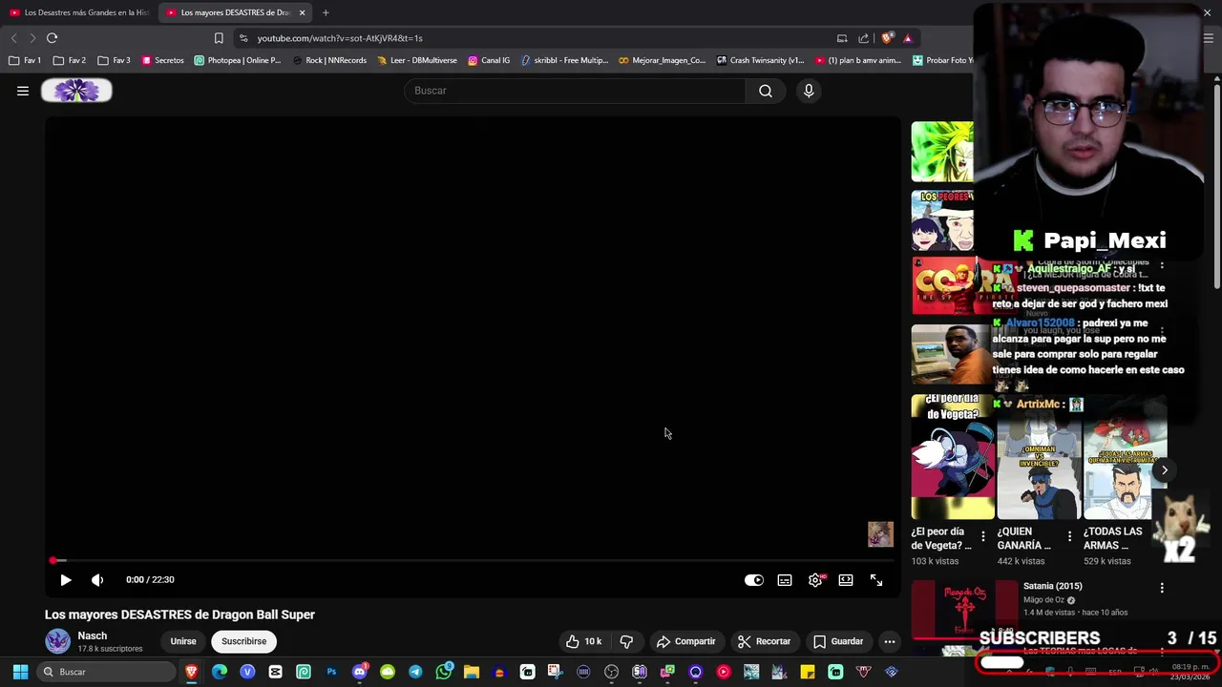The width and height of the screenshot is (1222, 687).
Task: Click the Unirse button
Action: point(183,641)
